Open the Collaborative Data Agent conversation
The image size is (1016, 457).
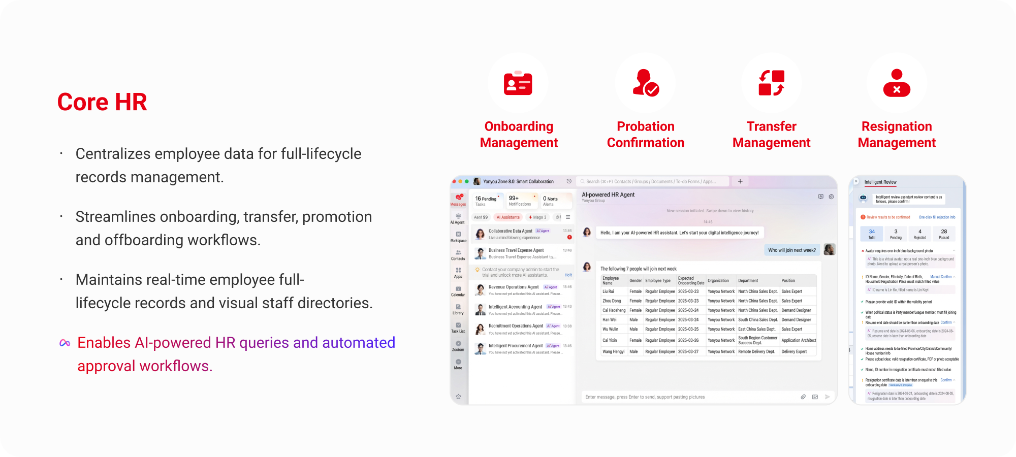[x=522, y=234]
